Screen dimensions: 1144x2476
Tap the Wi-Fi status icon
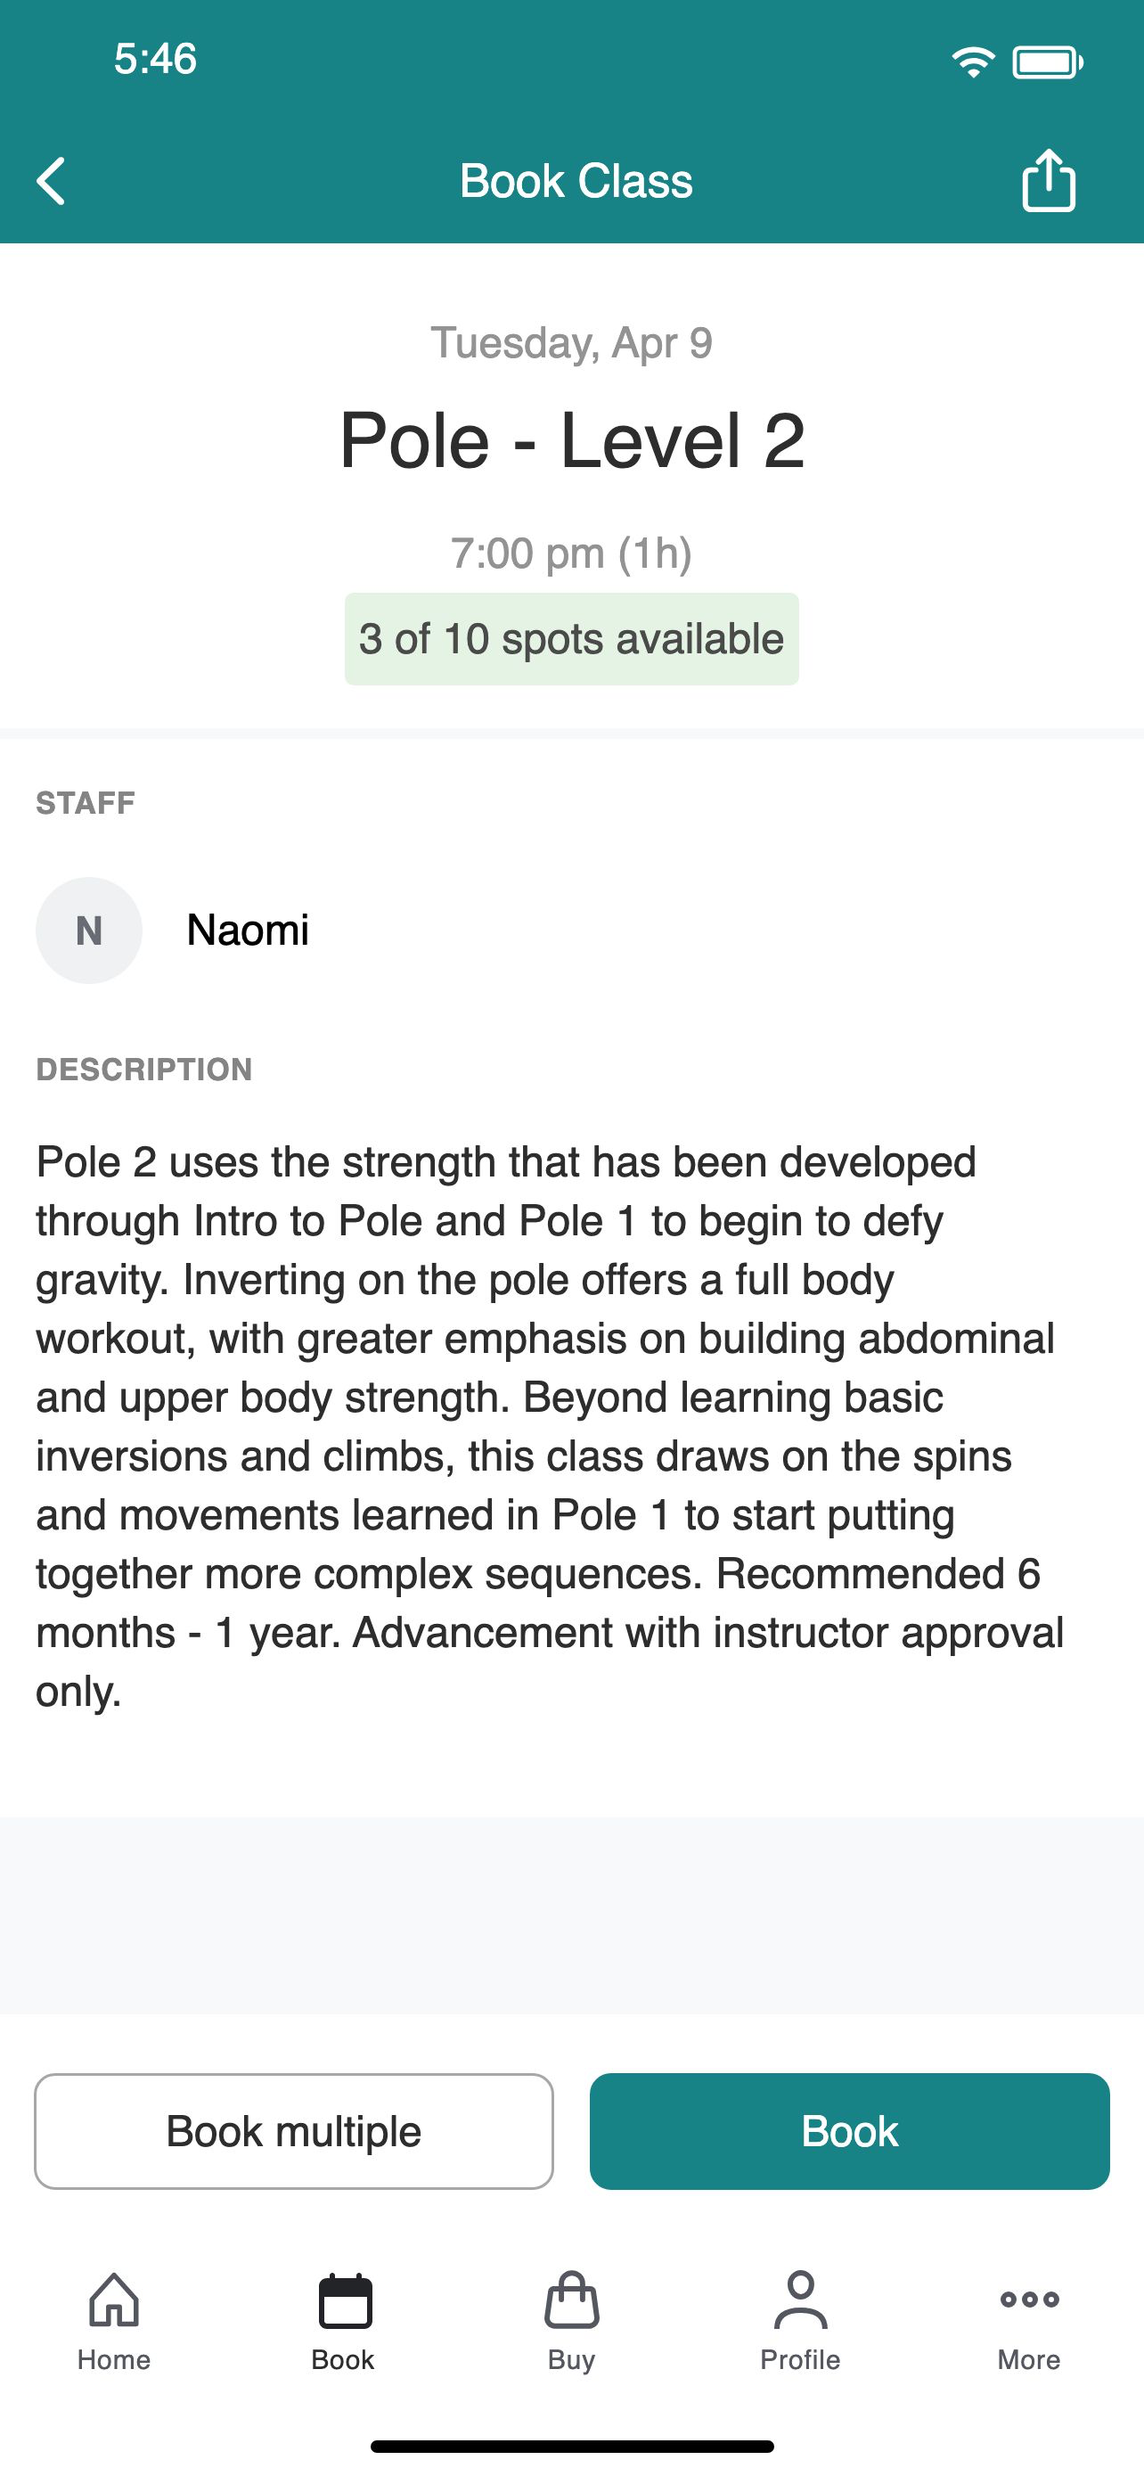[x=973, y=62]
